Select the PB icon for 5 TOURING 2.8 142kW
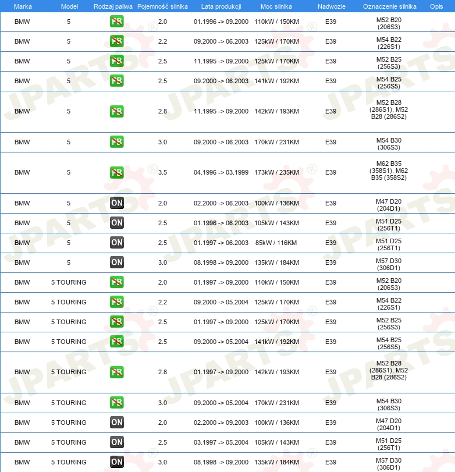The image size is (455, 472). (117, 372)
